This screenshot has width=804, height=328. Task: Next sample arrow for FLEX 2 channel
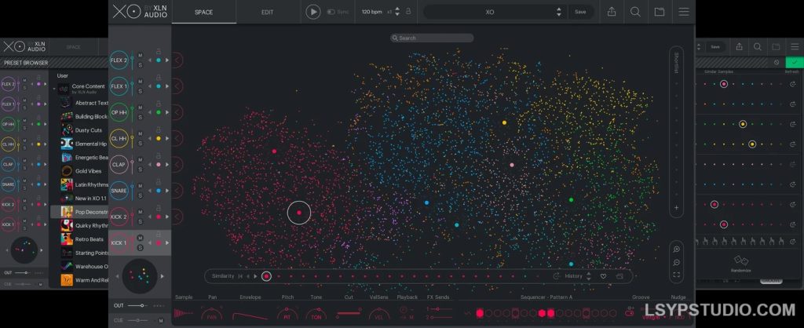(167, 60)
